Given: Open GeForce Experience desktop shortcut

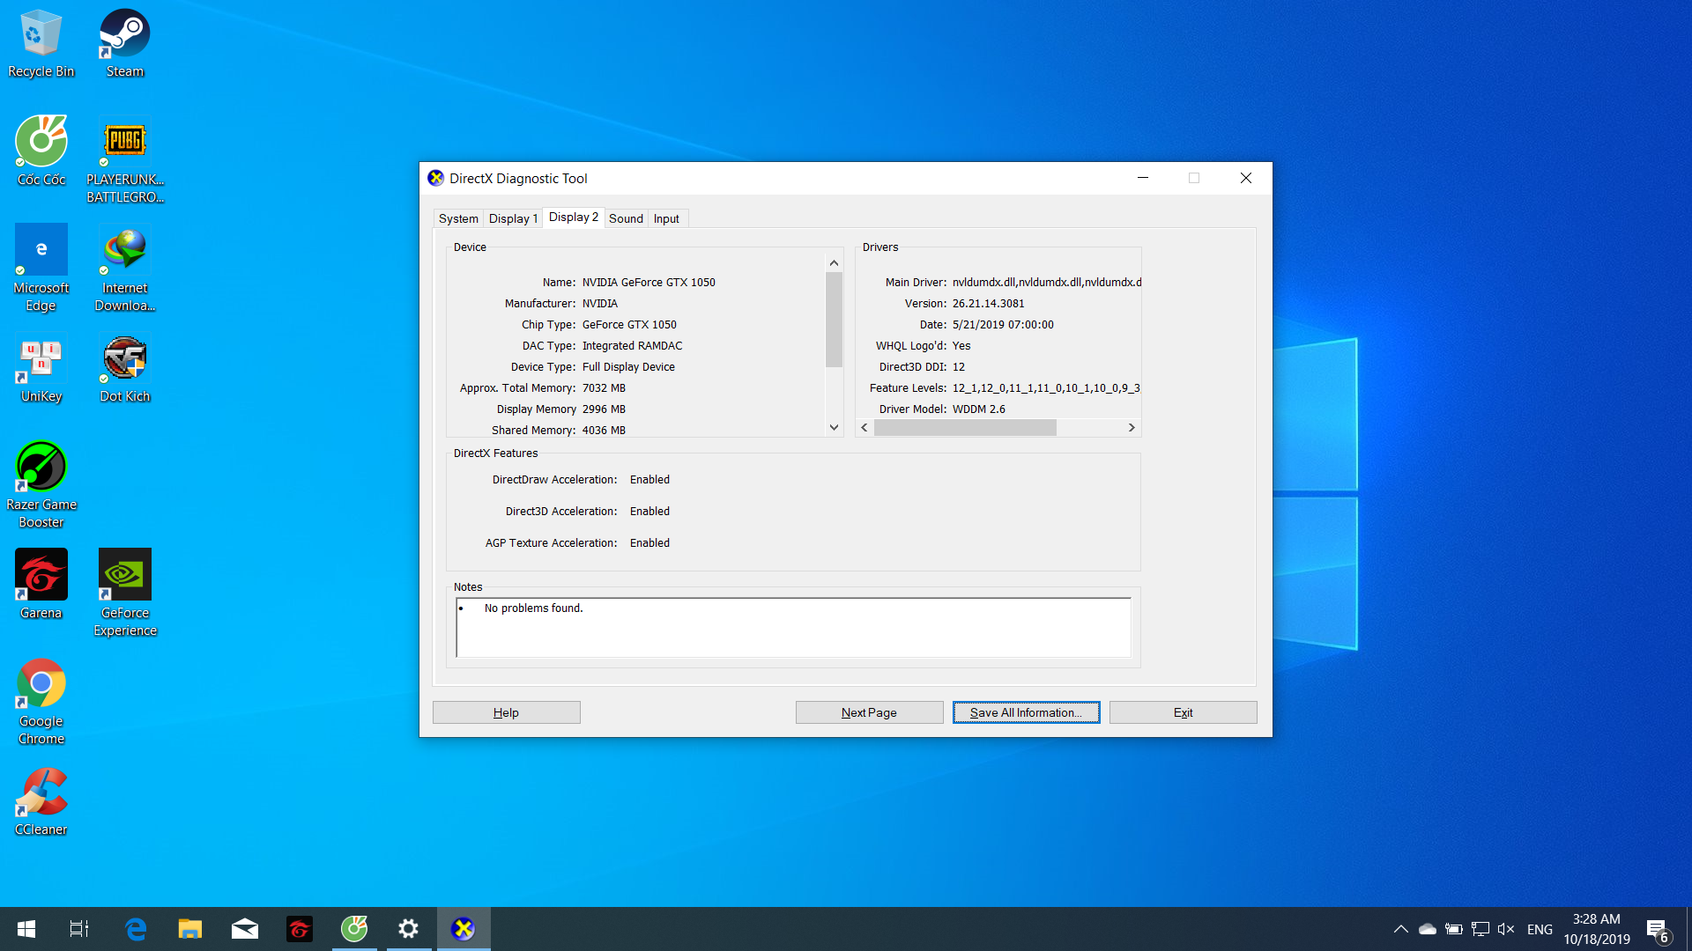Looking at the screenshot, I should [125, 593].
